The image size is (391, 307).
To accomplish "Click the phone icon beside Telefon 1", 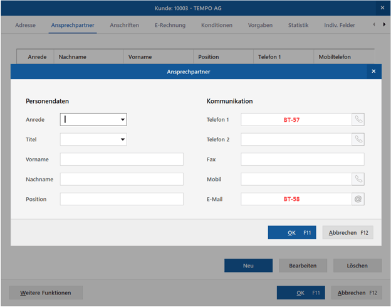I will [x=358, y=119].
